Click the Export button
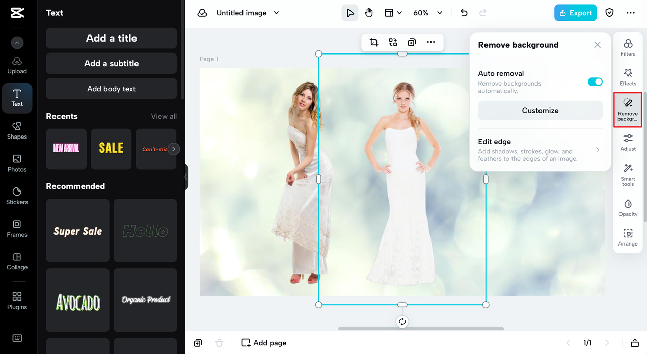The height and width of the screenshot is (354, 647). tap(575, 13)
